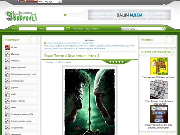The image size is (180, 135).
Task: Click the icon beside Дрова
Action: point(8,87)
